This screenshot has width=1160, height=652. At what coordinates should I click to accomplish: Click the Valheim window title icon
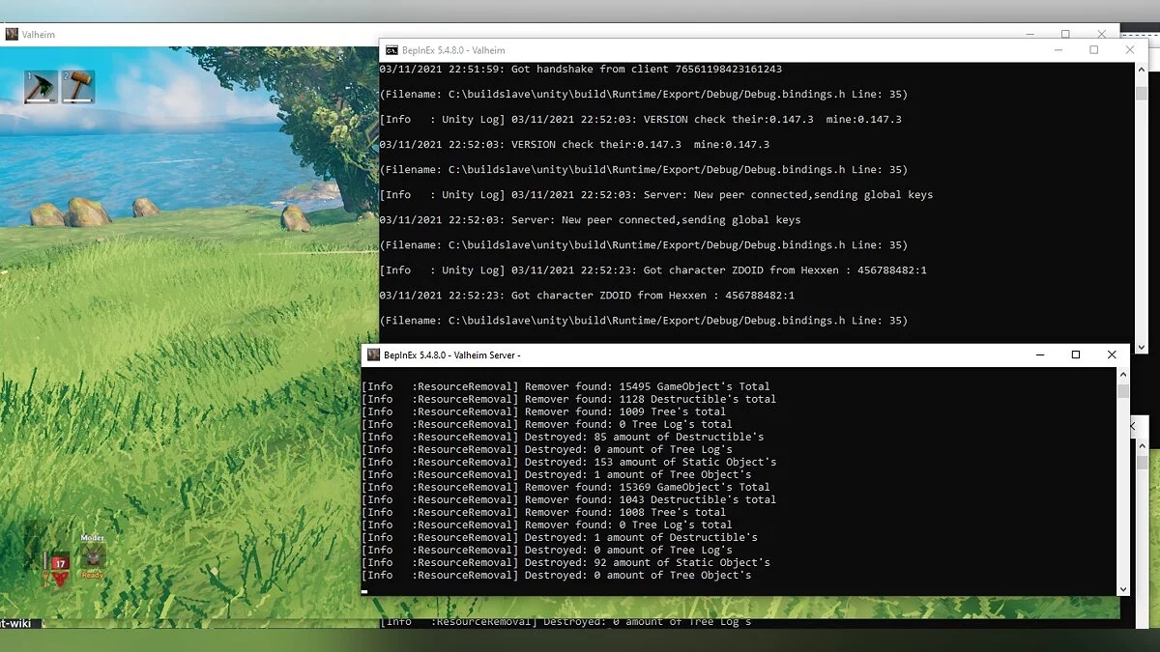pos(12,34)
